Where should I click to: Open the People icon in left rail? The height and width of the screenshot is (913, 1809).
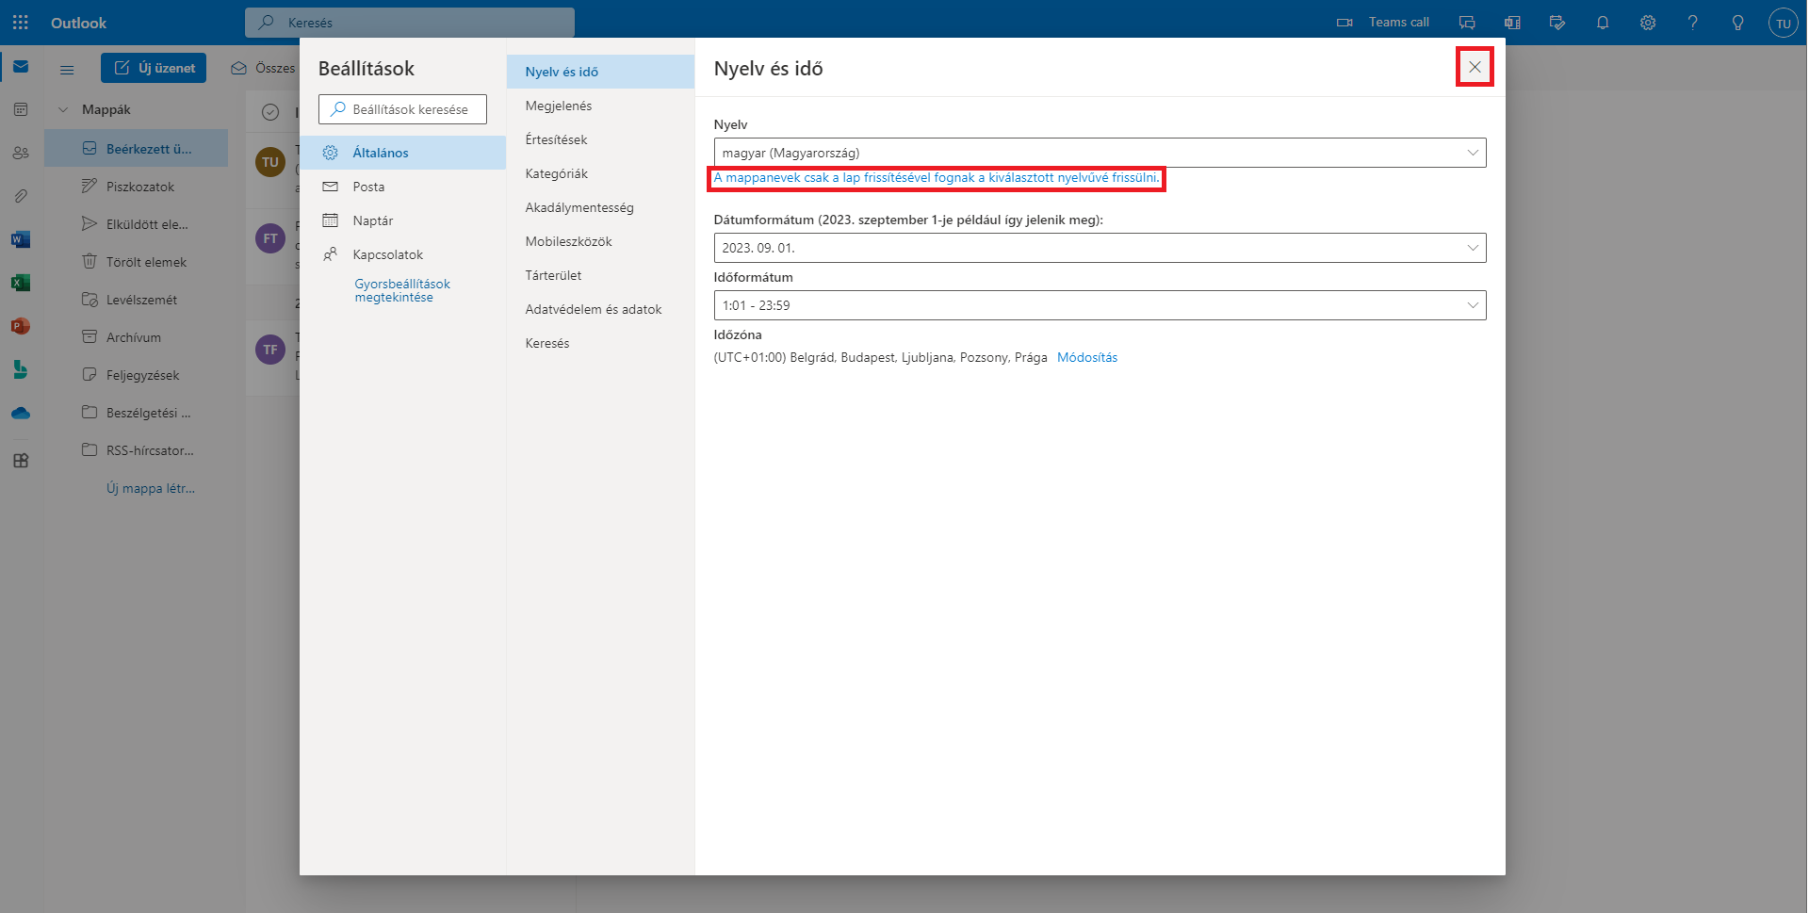(x=21, y=153)
